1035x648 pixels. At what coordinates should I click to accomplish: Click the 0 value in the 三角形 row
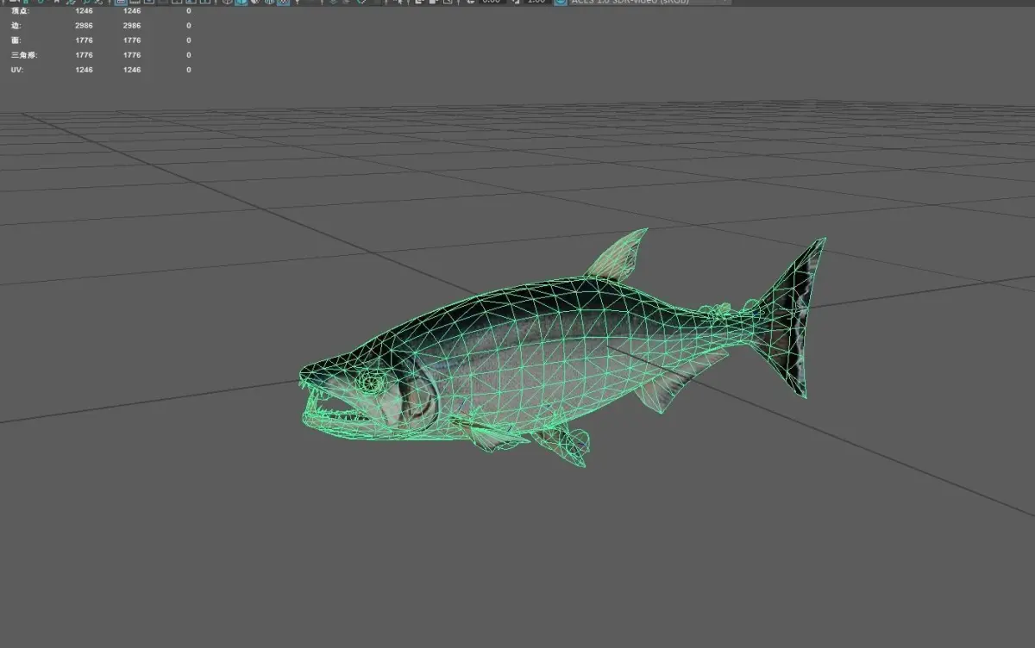tap(189, 54)
